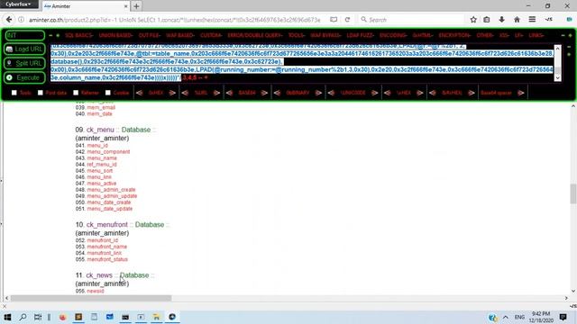Click left arrow before S/R/HEX
The image size is (577, 324).
click(x=433, y=93)
